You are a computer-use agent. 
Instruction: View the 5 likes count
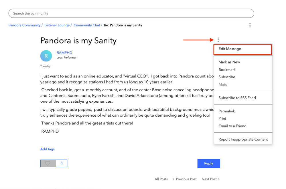tap(62, 163)
